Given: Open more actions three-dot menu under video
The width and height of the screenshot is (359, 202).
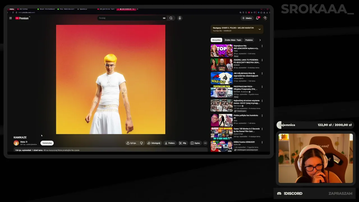Looking at the screenshot, I should pyautogui.click(x=205, y=143).
